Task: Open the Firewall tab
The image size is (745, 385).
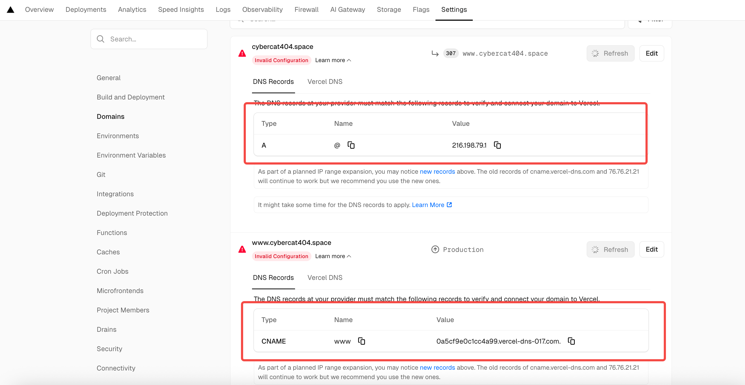Action: point(307,9)
